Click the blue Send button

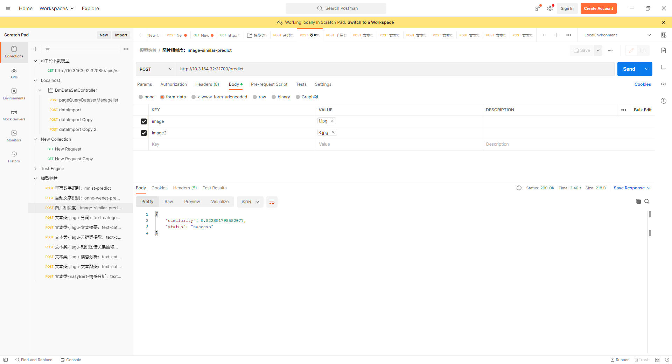pos(629,69)
